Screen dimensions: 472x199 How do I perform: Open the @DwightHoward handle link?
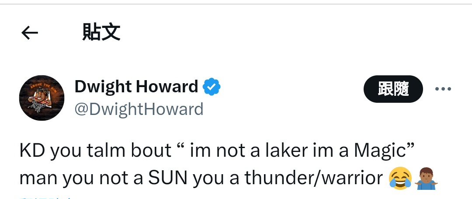pyautogui.click(x=139, y=109)
